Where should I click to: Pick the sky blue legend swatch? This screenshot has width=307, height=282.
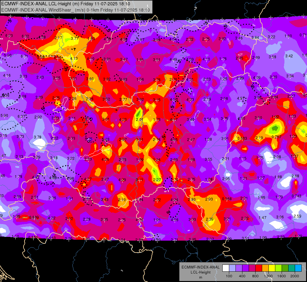(x=298, y=268)
